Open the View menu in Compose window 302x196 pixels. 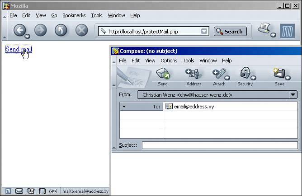[150, 61]
